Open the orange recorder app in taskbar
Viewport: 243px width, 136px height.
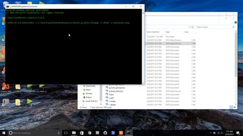point(121,133)
